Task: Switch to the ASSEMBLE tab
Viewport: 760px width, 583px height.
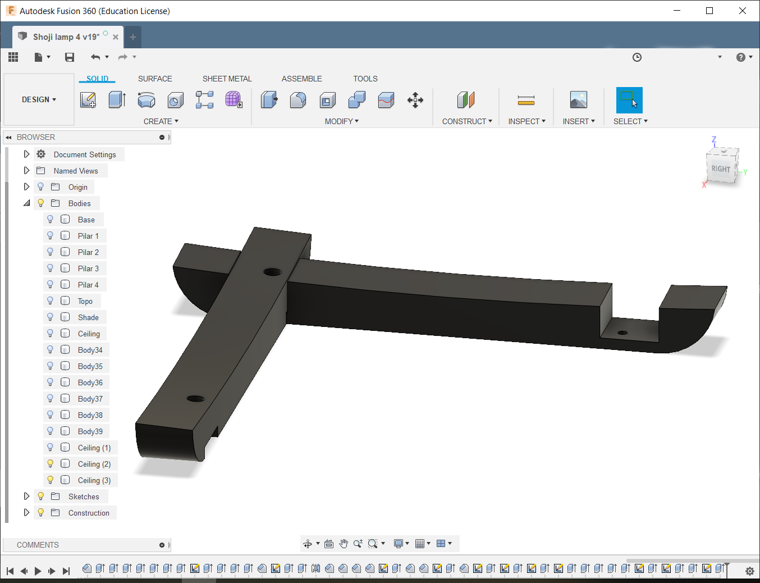Action: pyautogui.click(x=302, y=79)
